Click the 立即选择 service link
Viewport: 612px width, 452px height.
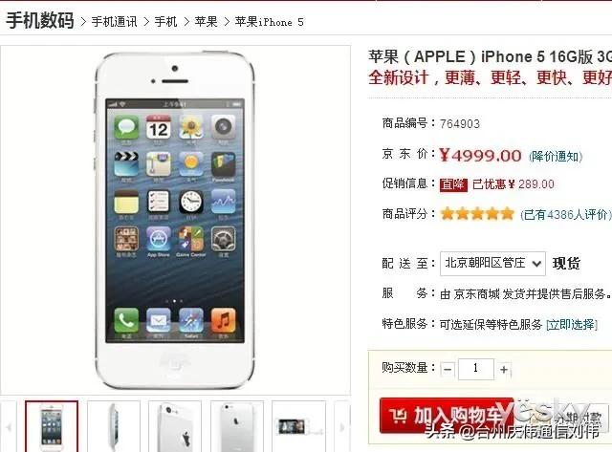pos(572,325)
